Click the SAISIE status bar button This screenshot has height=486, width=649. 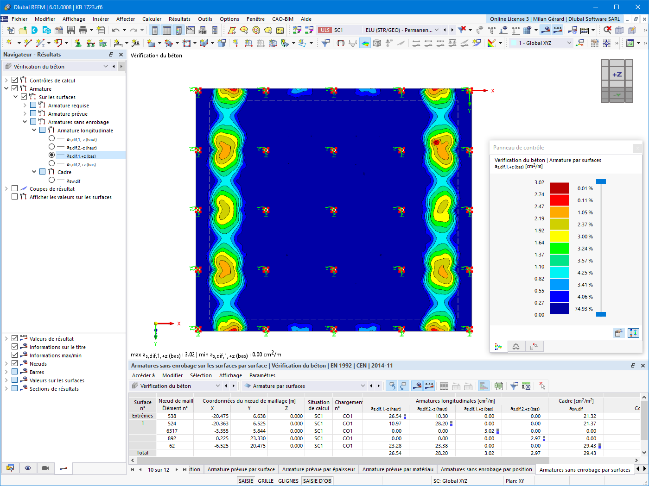246,481
